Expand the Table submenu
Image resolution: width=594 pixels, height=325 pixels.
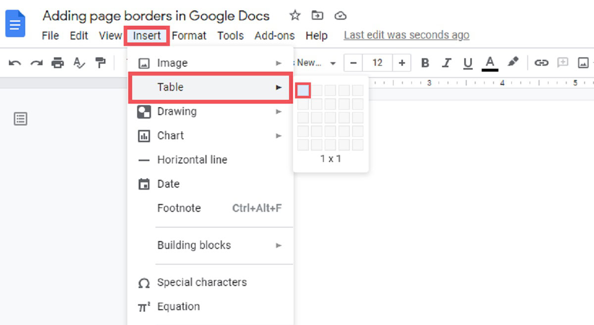pyautogui.click(x=170, y=87)
